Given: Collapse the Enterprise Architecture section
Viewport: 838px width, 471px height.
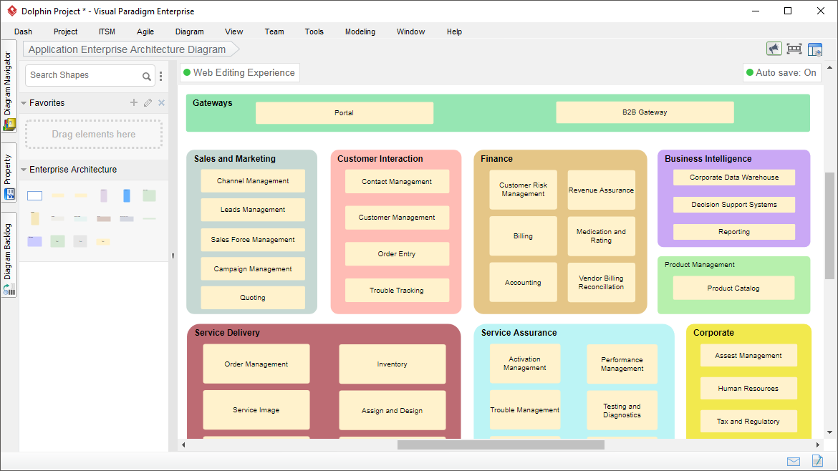Looking at the screenshot, I should tap(24, 170).
